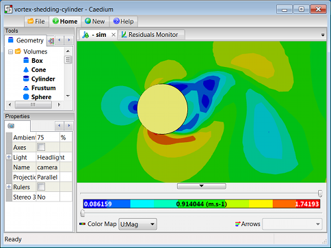The width and height of the screenshot is (331, 248).
Task: Select the Sphere volume icon
Action: (x=26, y=97)
